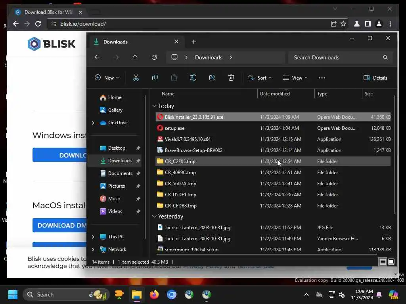Expand This PC in navigation pane
The width and height of the screenshot is (406, 304).
point(93,237)
